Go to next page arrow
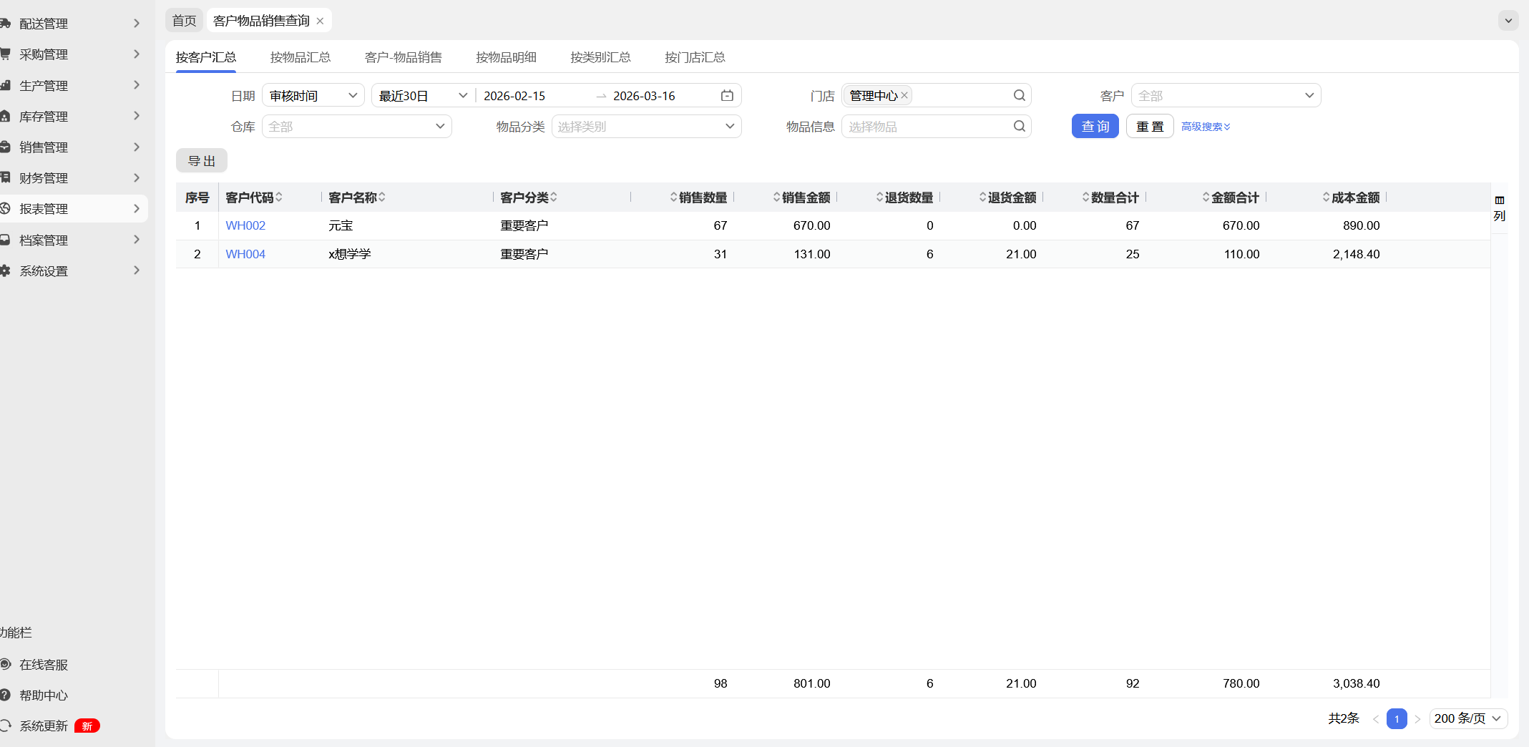The height and width of the screenshot is (747, 1529). (1417, 719)
